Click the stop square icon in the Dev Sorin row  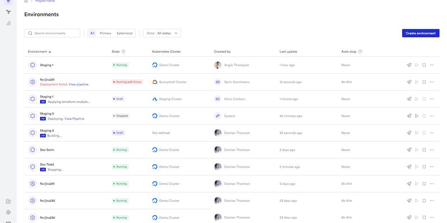pos(424,150)
